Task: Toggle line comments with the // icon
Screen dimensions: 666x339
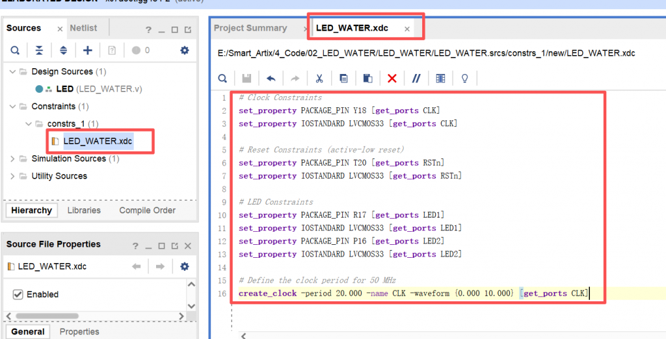Action: tap(416, 79)
